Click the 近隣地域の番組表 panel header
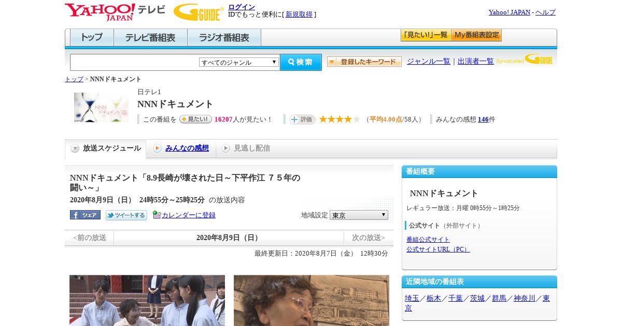 pos(479,282)
